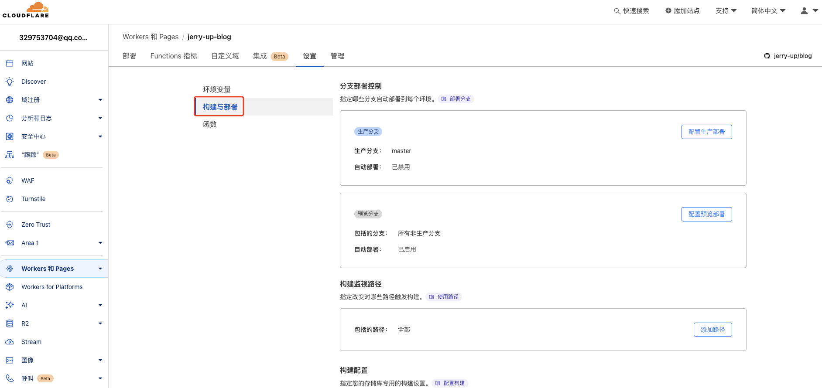Viewport: 822px width, 388px height.
Task: Click the Workers 和 Pages icon
Action: click(10, 269)
